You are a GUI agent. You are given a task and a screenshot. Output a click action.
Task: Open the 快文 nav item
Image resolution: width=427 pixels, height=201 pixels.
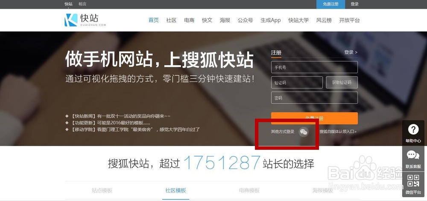coord(207,20)
